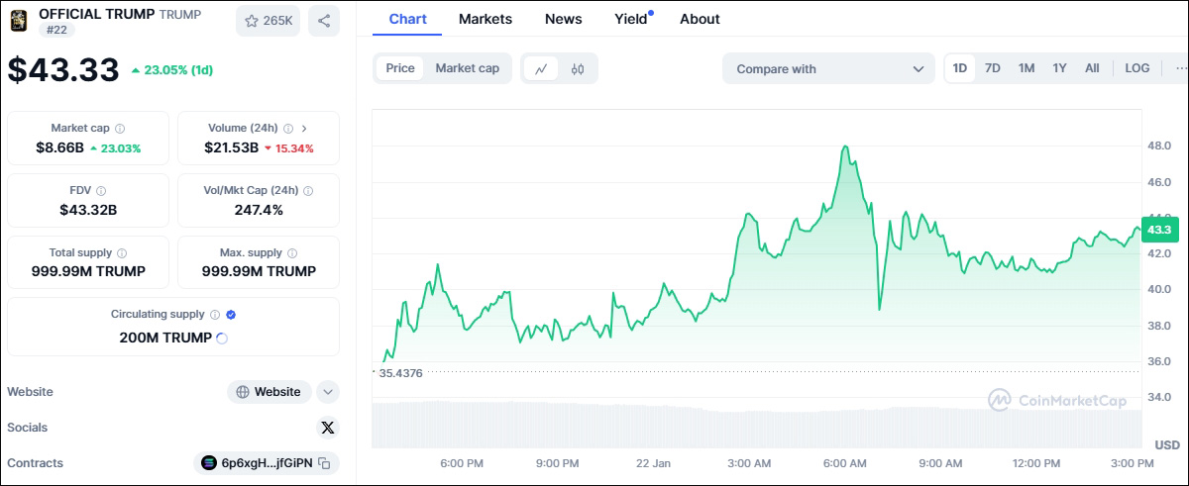This screenshot has width=1189, height=486.
Task: Toggle chart to Market cap view
Action: pos(467,68)
